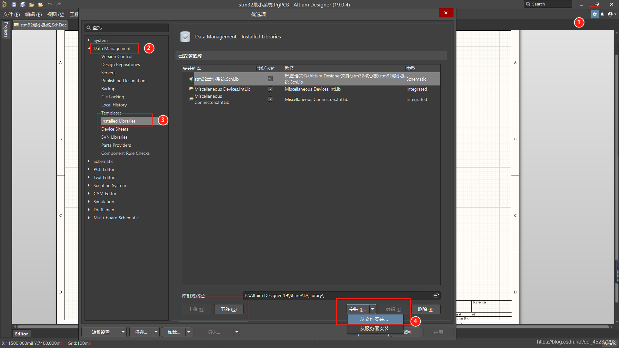Click the settings gear icon in title bar

[x=594, y=14]
